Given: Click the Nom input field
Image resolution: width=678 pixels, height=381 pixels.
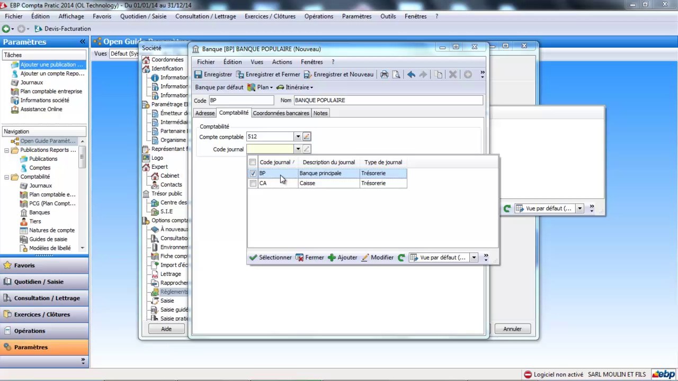Looking at the screenshot, I should [x=388, y=100].
